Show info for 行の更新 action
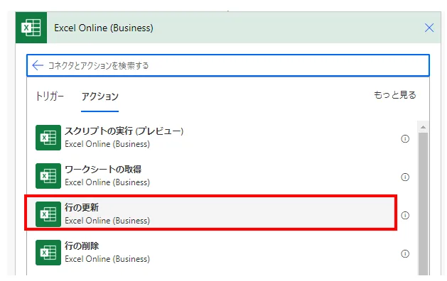Screen dimensions: 447x281 [405, 215]
